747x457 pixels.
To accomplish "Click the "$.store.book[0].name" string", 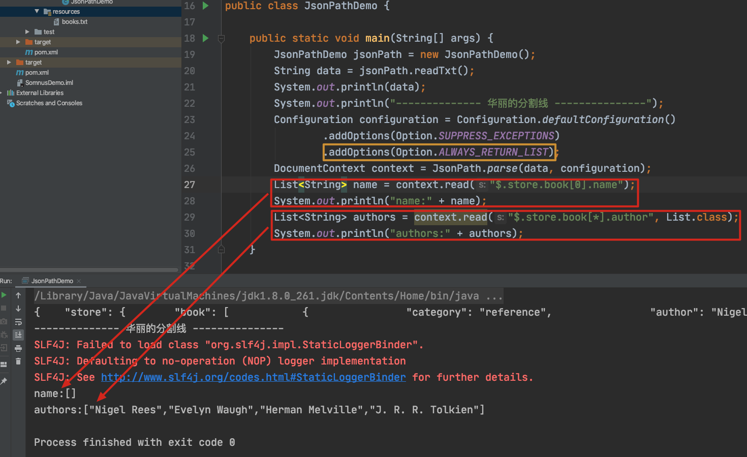I will coord(556,185).
